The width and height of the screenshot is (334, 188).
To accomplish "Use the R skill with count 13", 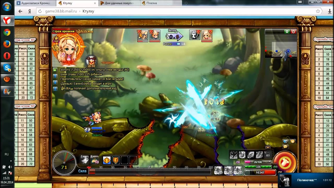I will 94,160.
